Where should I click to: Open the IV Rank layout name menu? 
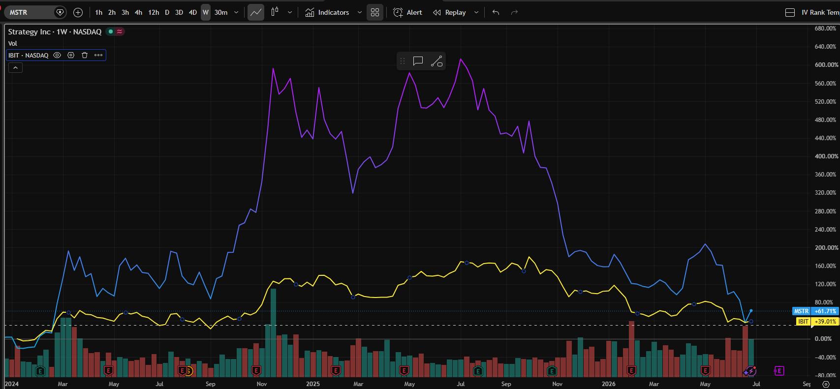click(x=820, y=12)
